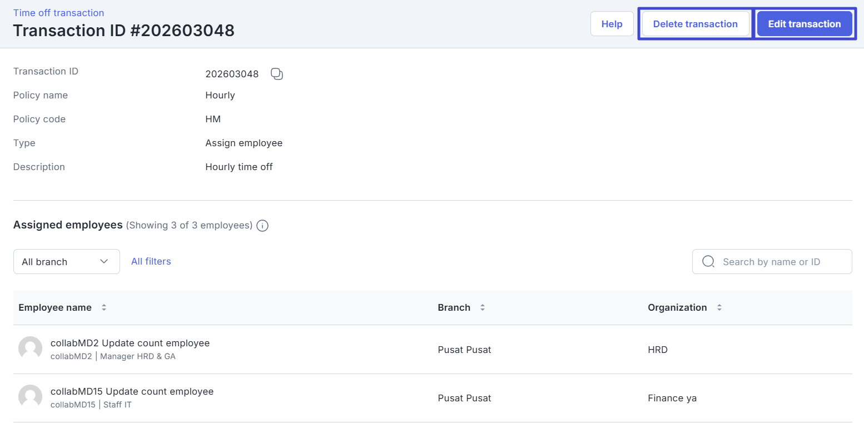Open collabMD2 Update count employee row
The height and width of the screenshot is (423, 864).
130,343
